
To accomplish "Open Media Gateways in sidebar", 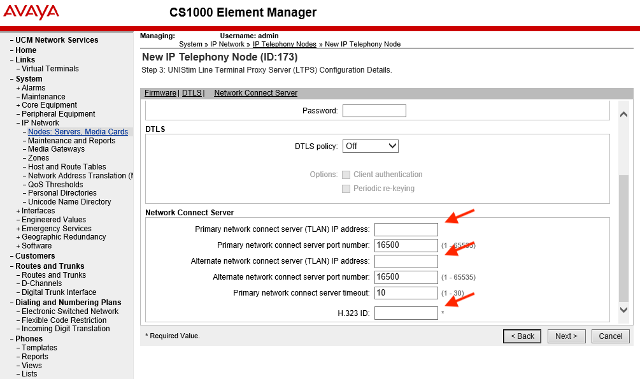I will pos(56,149).
